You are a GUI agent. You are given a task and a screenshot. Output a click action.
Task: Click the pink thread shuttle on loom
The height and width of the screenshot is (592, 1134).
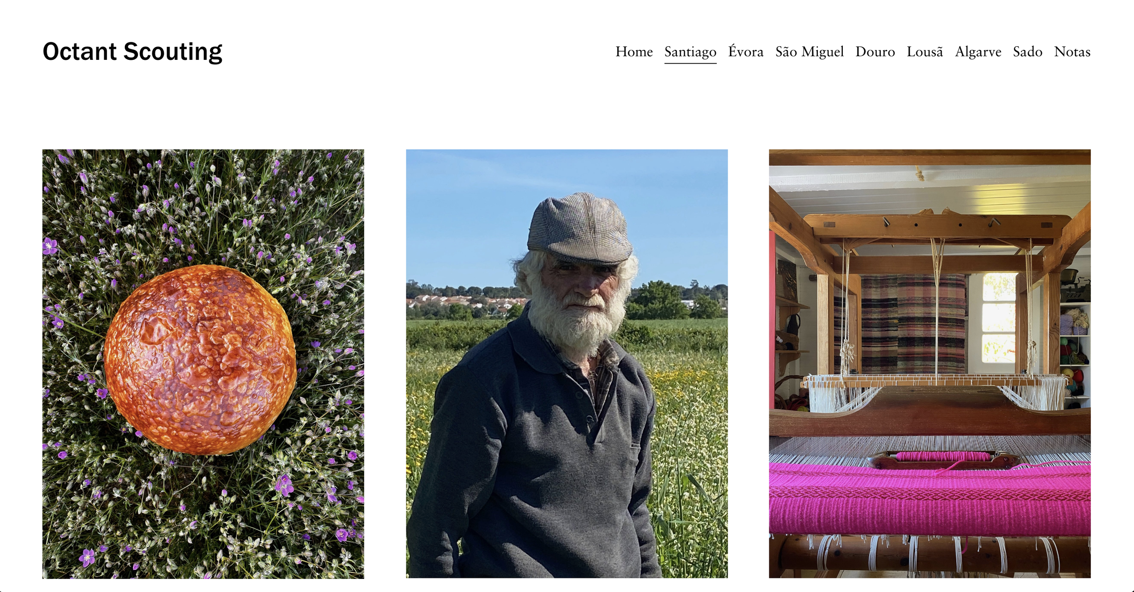[943, 459]
